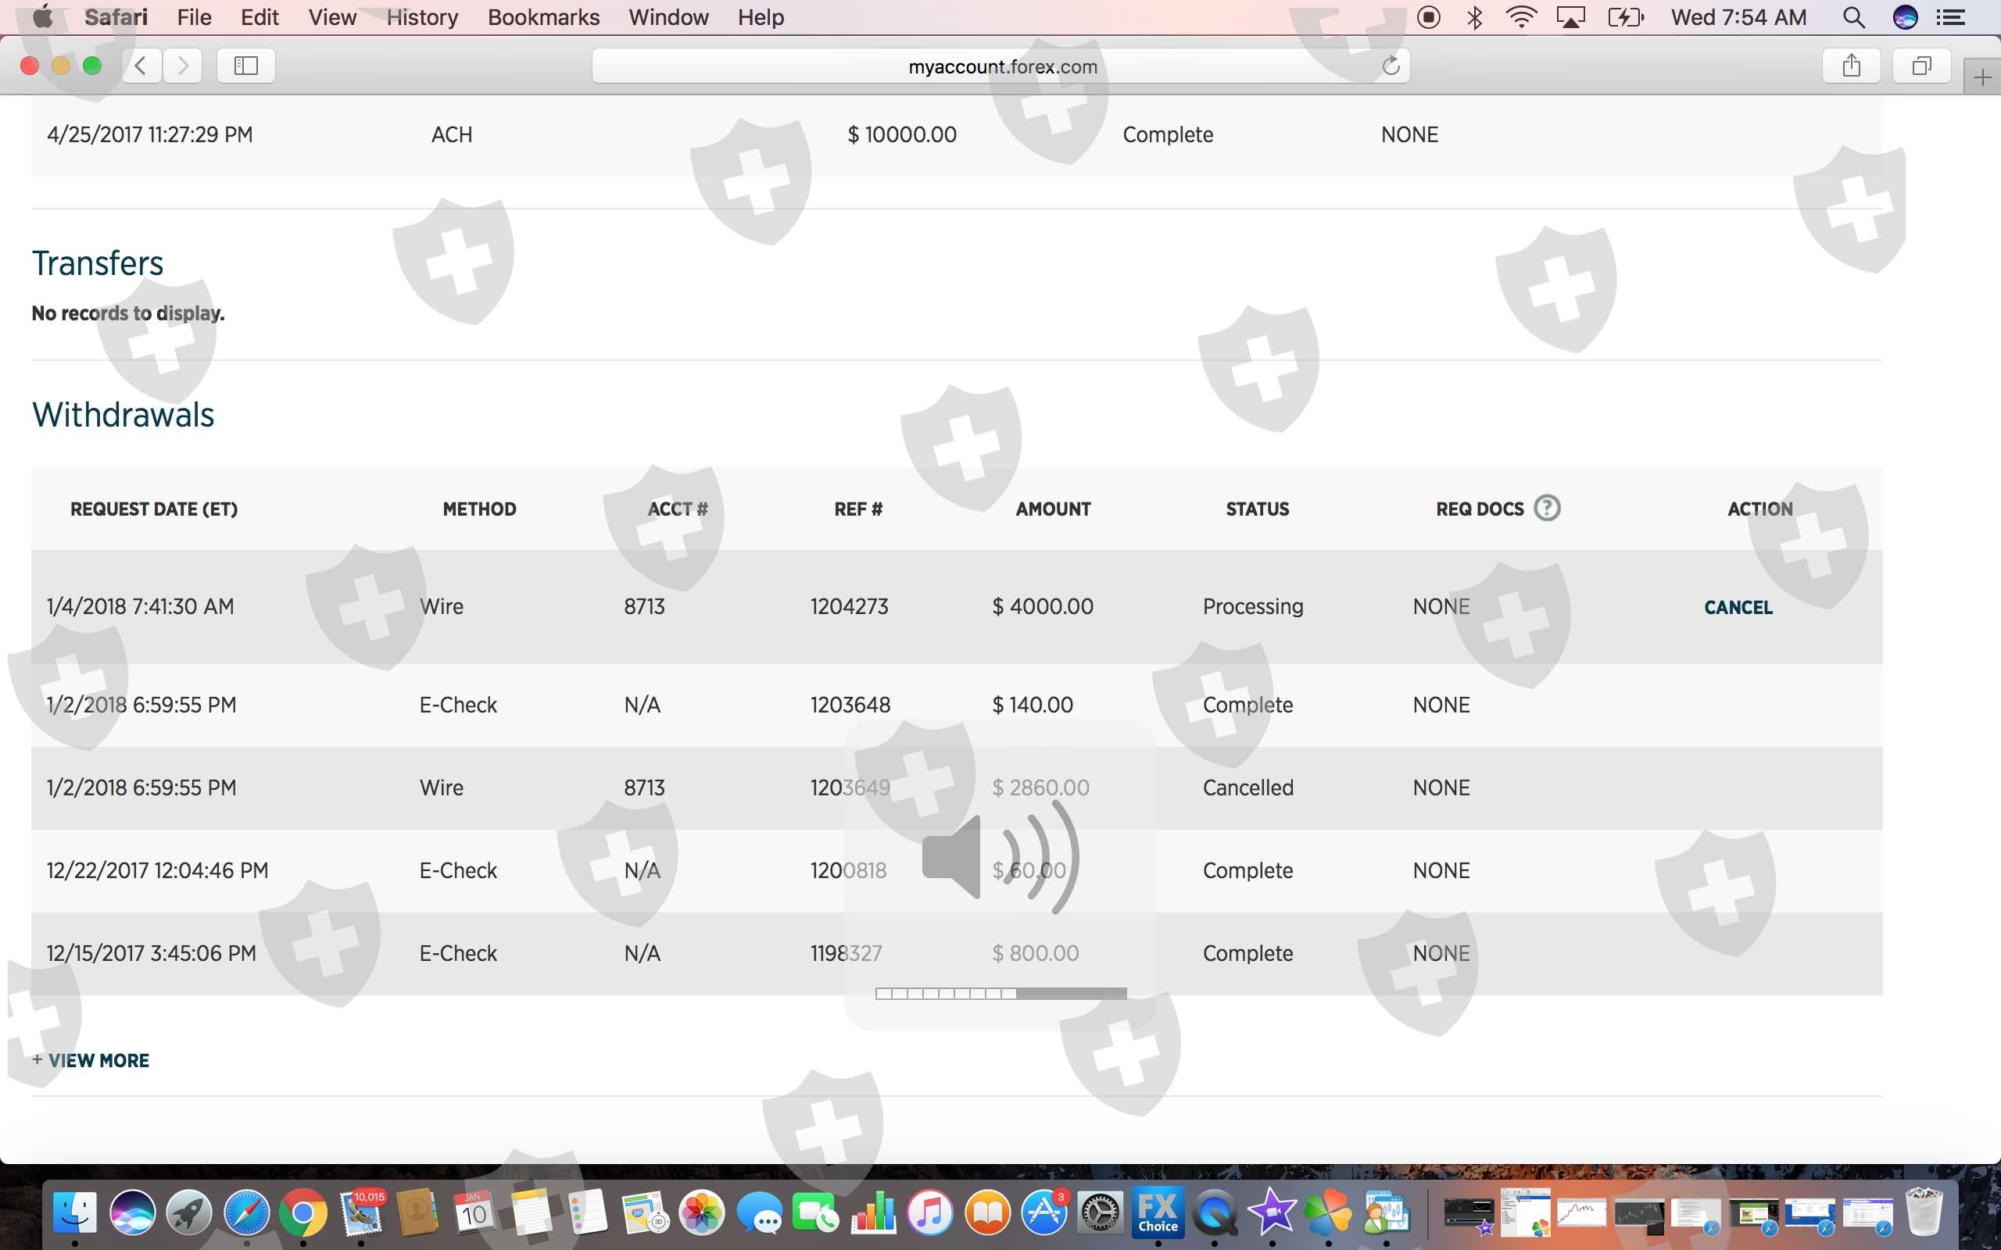Launch Google Chrome from the Dock
The width and height of the screenshot is (2001, 1250).
pyautogui.click(x=302, y=1212)
